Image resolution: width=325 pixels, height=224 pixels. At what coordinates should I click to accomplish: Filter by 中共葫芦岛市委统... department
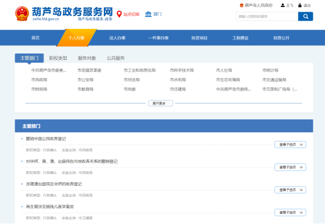[233, 89]
